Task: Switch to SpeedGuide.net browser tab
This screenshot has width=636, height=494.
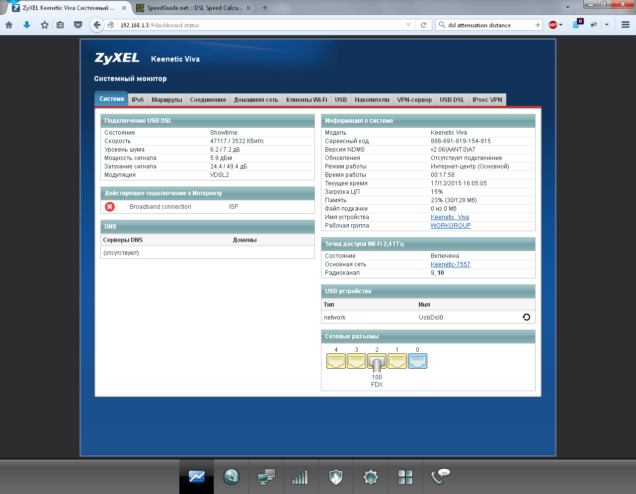Action: pos(194,8)
